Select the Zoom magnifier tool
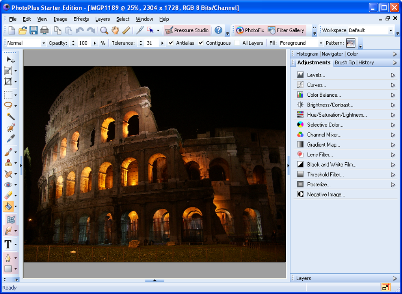 point(104,30)
